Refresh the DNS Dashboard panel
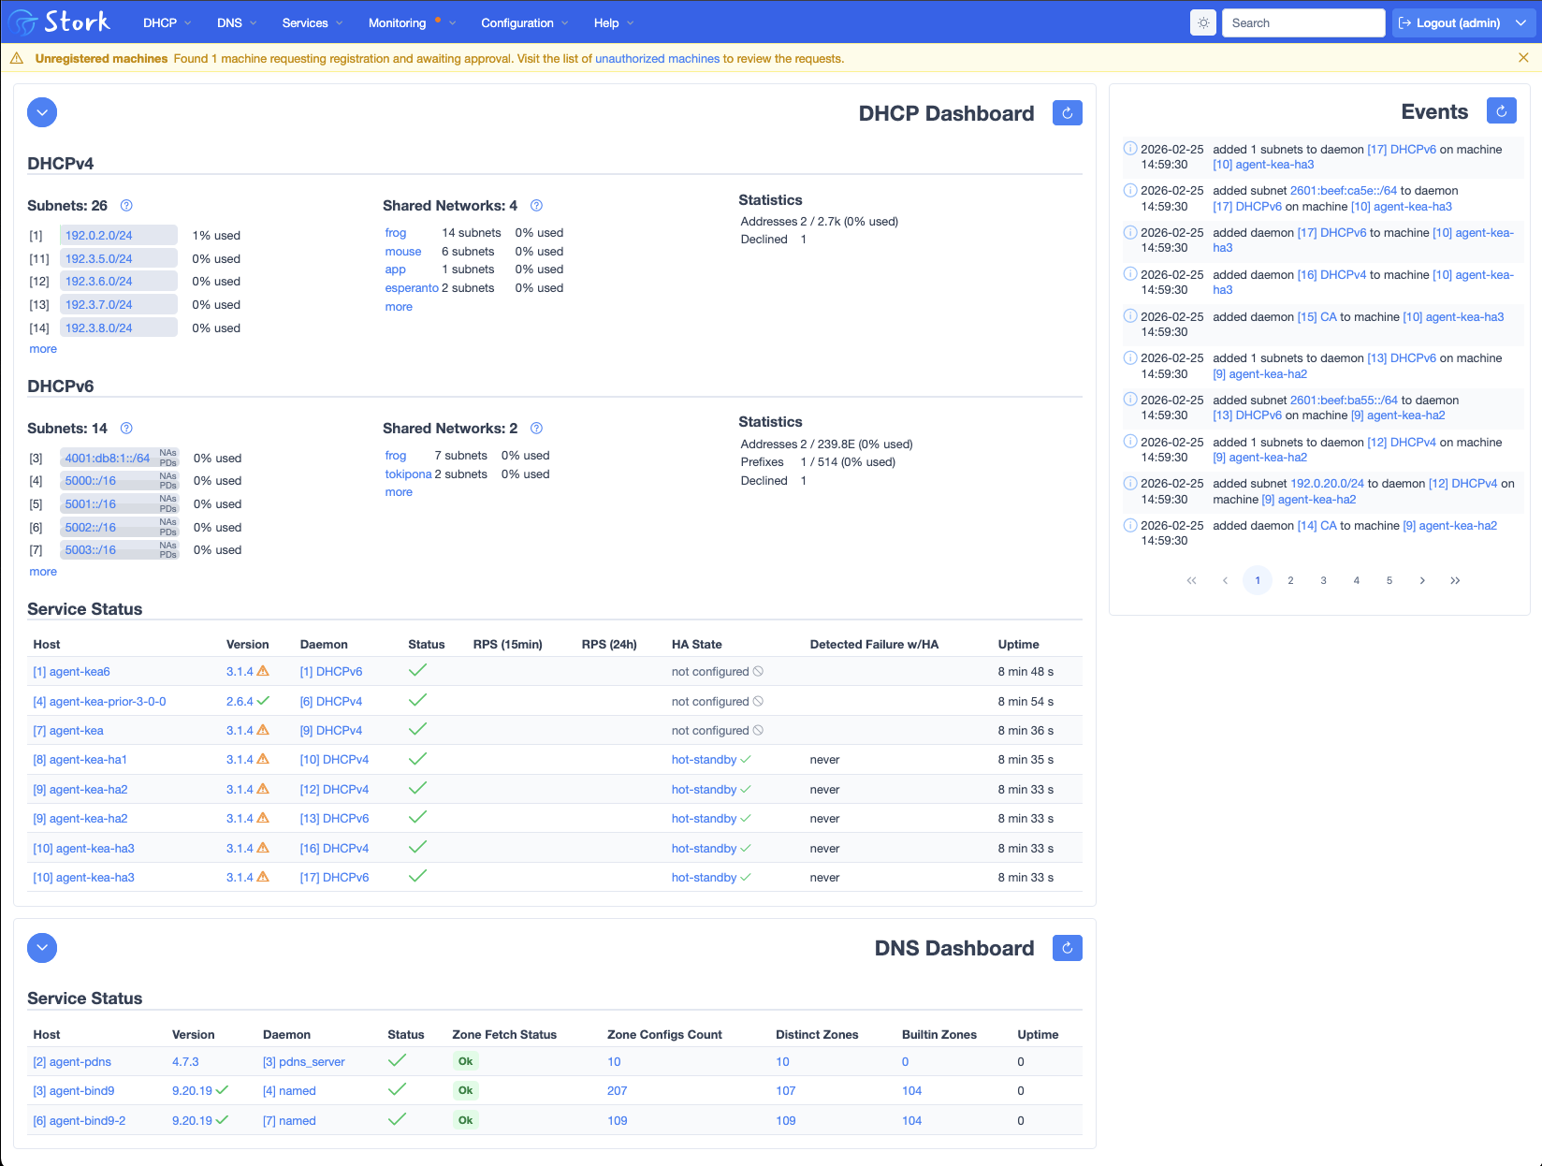 (x=1067, y=948)
